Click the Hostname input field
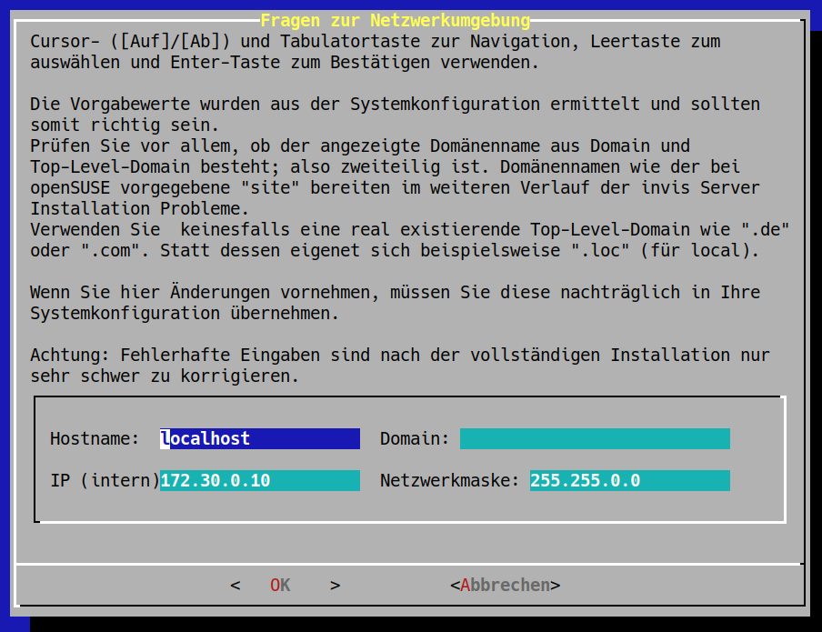This screenshot has width=822, height=632. [258, 438]
